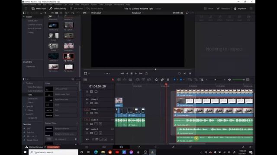Toggle loop playback

pos(146,74)
